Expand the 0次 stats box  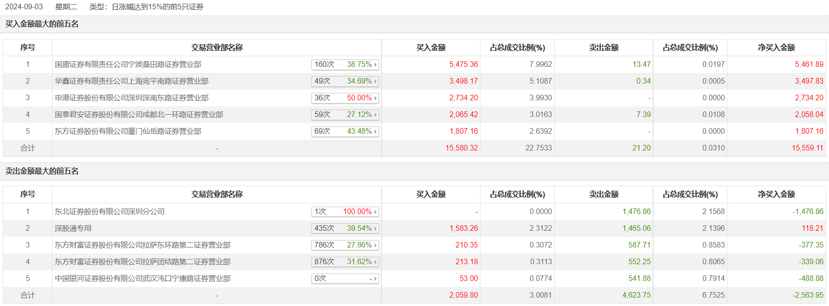[x=345, y=279]
